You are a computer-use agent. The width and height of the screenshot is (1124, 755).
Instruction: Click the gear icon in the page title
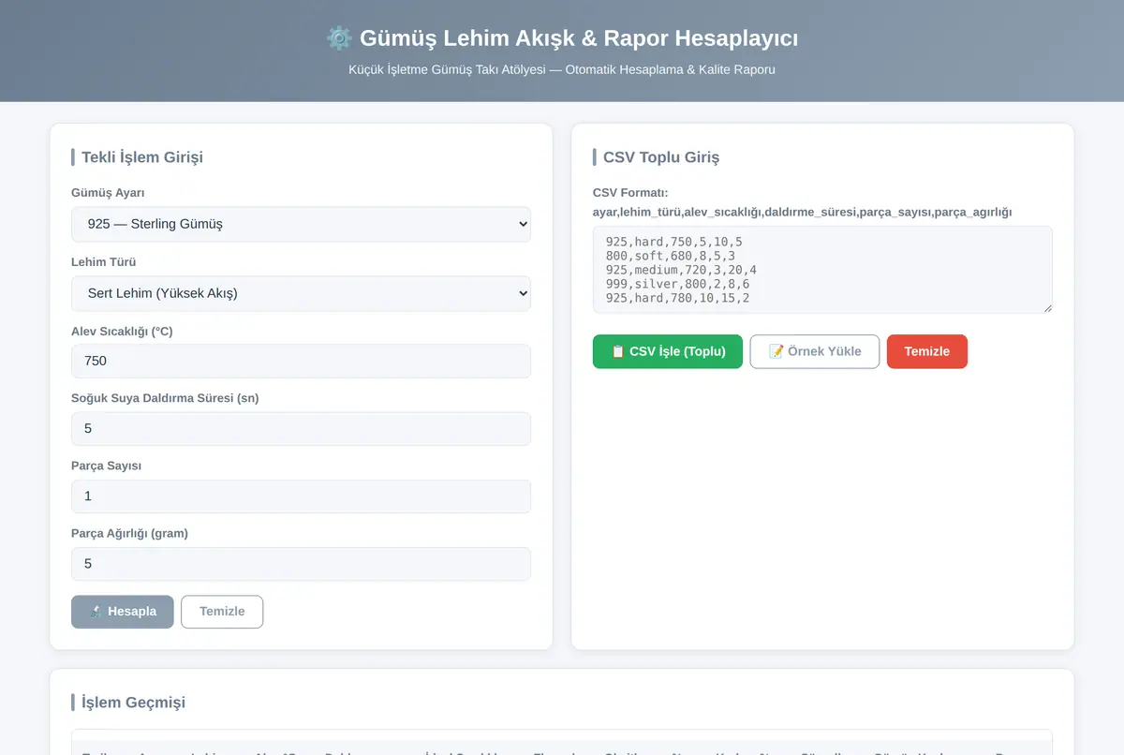coord(338,38)
